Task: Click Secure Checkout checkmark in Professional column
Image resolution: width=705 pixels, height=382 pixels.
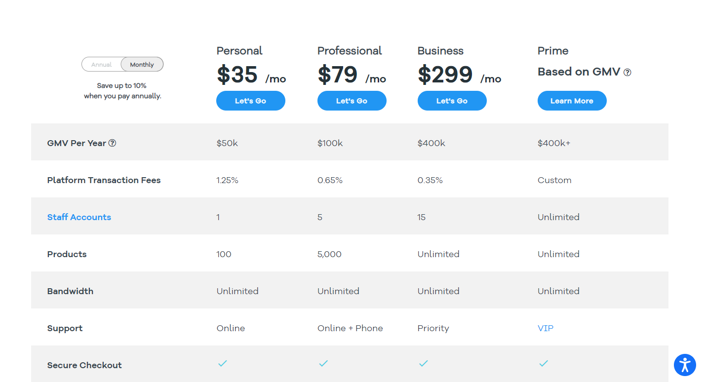Action: (x=323, y=363)
